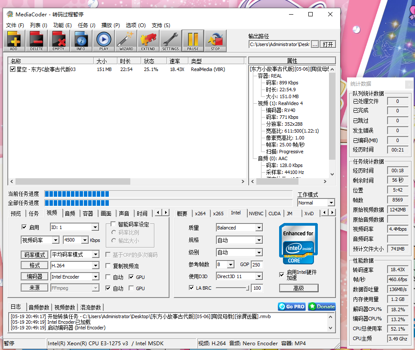Click the DELETE toolbar icon
Image resolution: width=415 pixels, height=350 pixels.
tap(36, 41)
